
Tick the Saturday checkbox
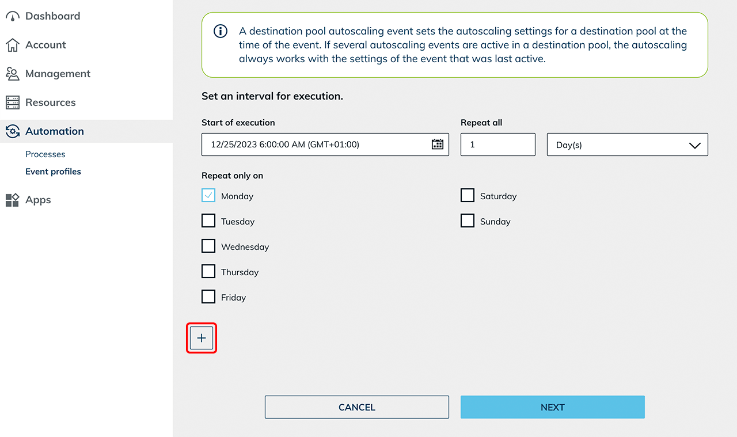(468, 196)
